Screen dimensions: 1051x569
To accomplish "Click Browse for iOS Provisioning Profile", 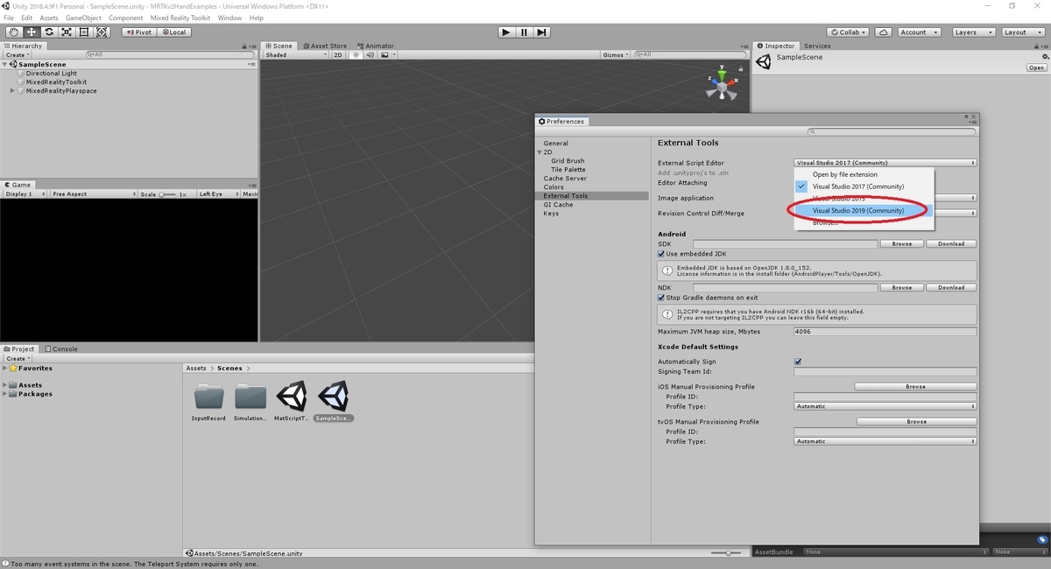I will tap(915, 386).
